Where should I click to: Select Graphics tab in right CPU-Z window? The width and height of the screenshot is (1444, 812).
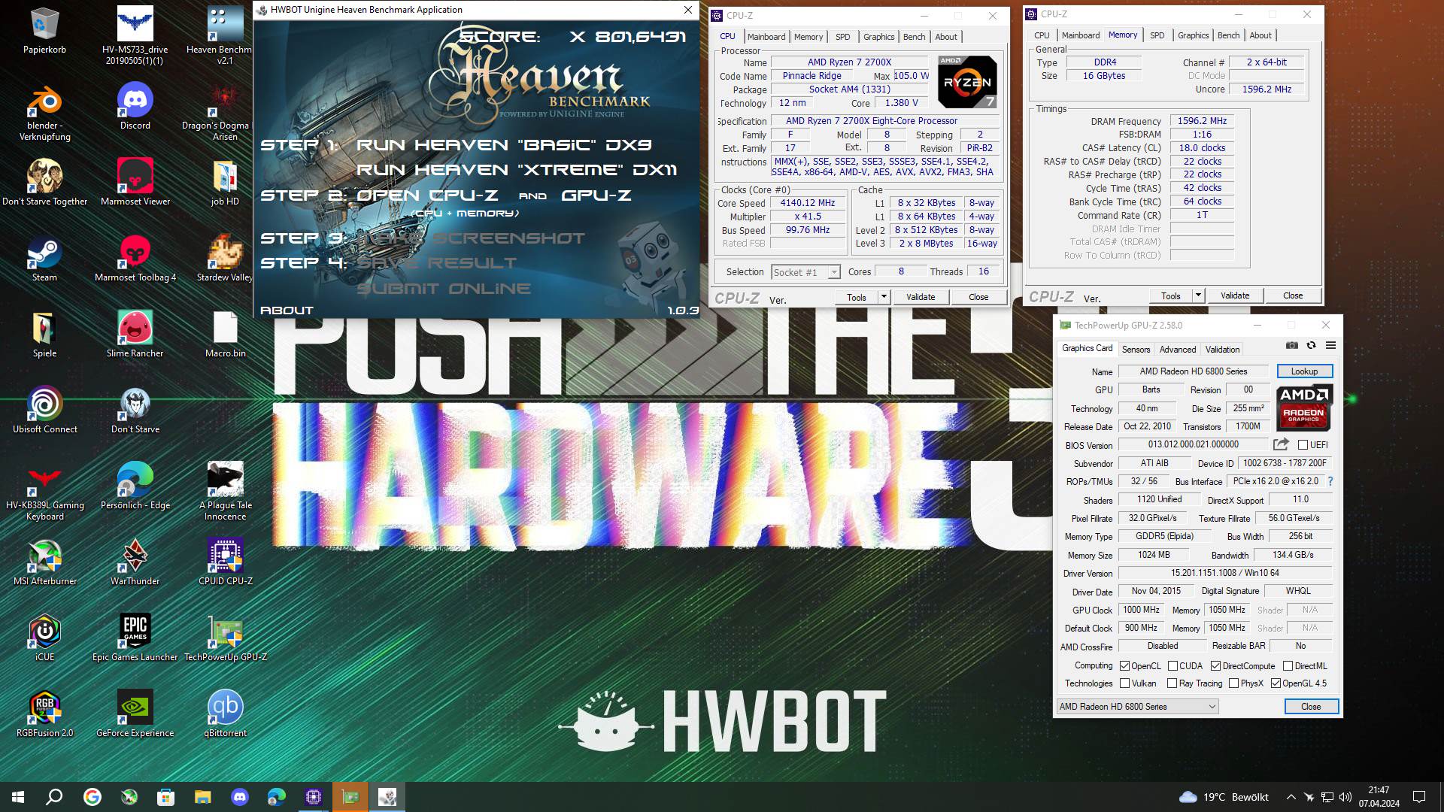pyautogui.click(x=1193, y=35)
